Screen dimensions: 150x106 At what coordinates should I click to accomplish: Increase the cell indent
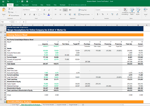point(75,15)
